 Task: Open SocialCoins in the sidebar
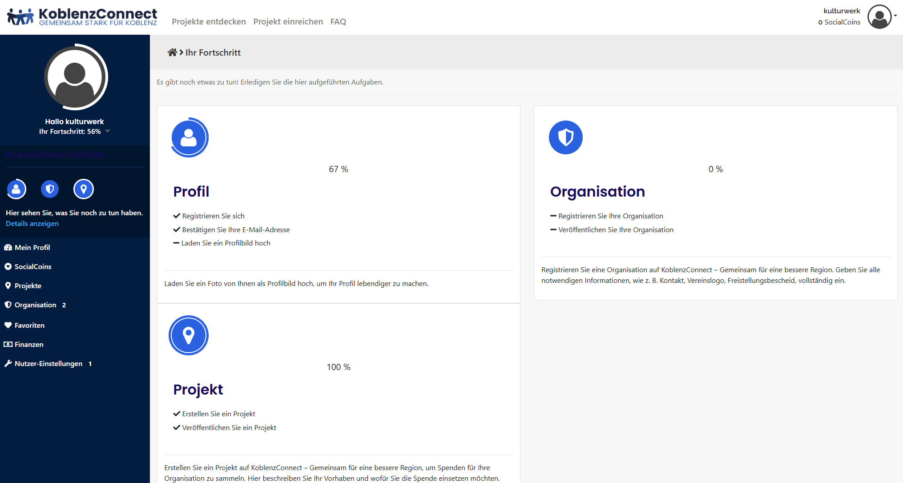click(32, 266)
